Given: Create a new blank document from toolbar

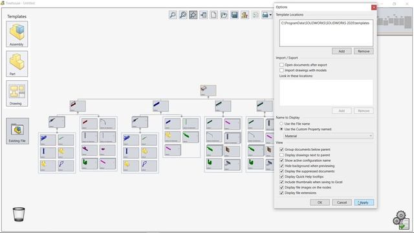Looking at the screenshot, I should coord(213,15).
